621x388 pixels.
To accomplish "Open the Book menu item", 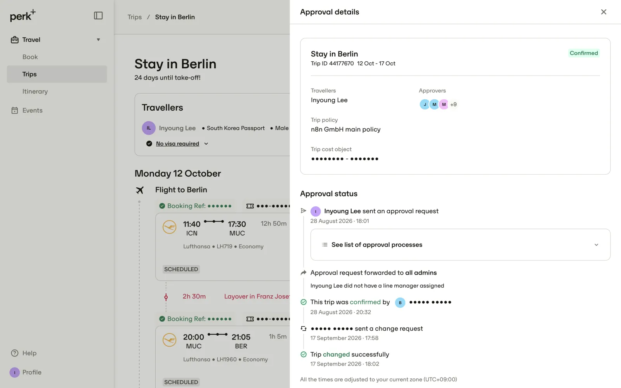I will [x=30, y=57].
